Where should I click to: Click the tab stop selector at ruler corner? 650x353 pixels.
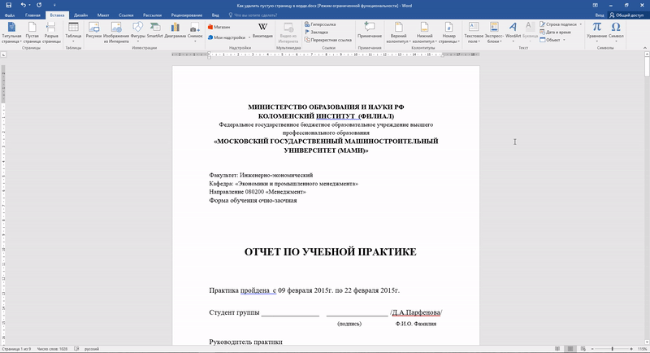click(x=3, y=54)
